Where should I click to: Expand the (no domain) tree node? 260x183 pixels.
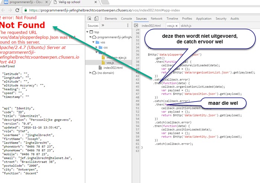pyautogui.click(x=90, y=73)
